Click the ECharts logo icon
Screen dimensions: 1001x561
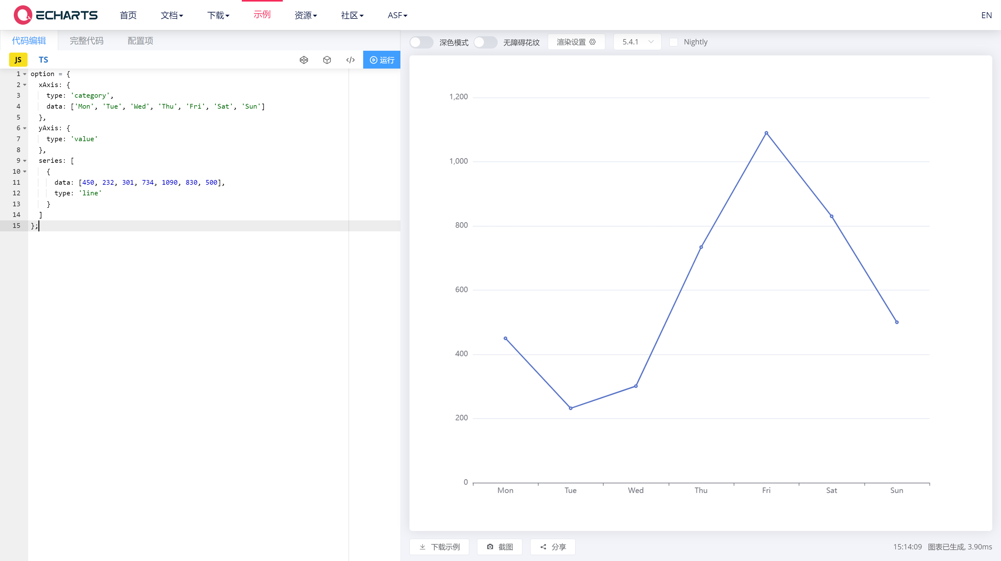pyautogui.click(x=23, y=15)
